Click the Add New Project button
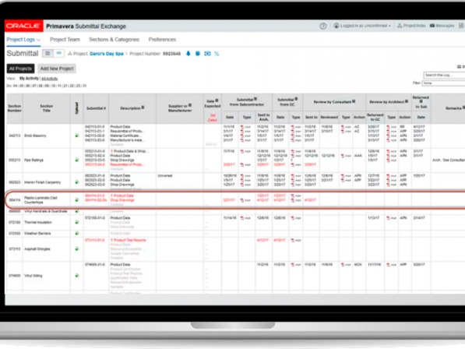Image resolution: width=465 pixels, height=349 pixels. (x=57, y=69)
